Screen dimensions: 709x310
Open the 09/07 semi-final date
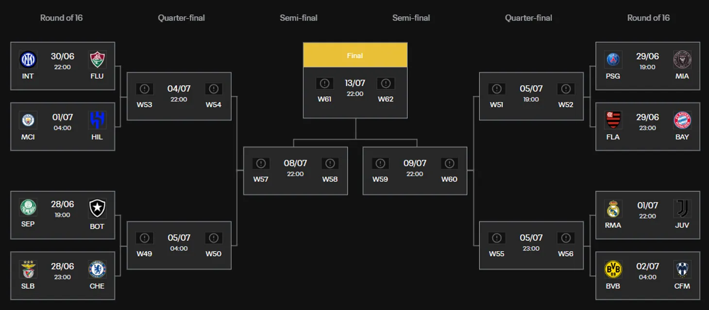coord(415,163)
